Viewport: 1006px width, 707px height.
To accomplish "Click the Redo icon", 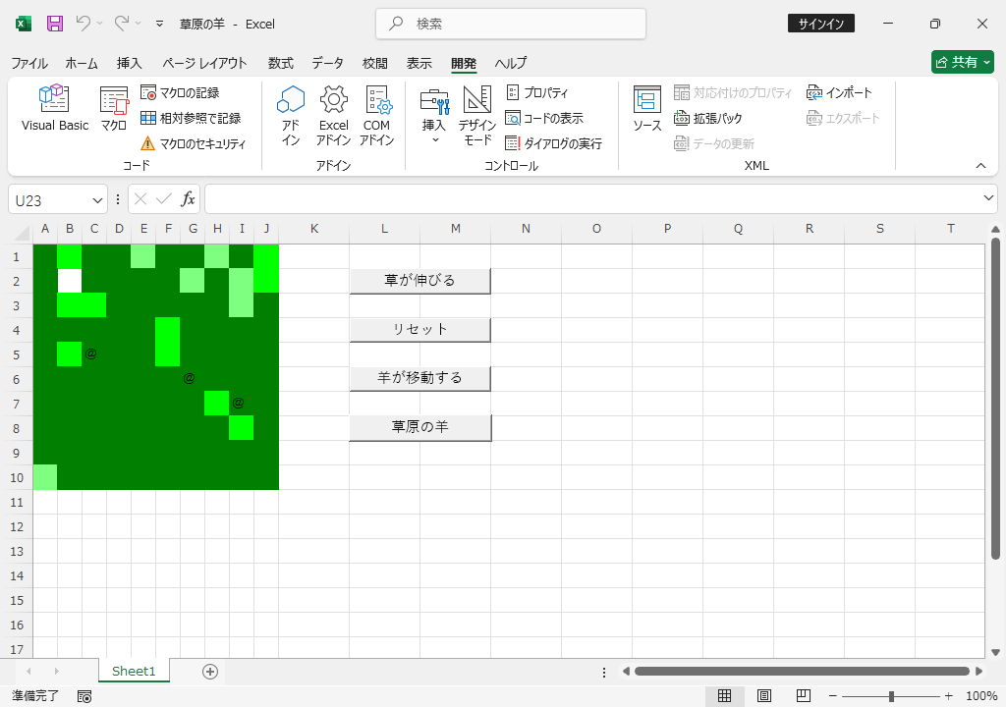I will (x=121, y=24).
